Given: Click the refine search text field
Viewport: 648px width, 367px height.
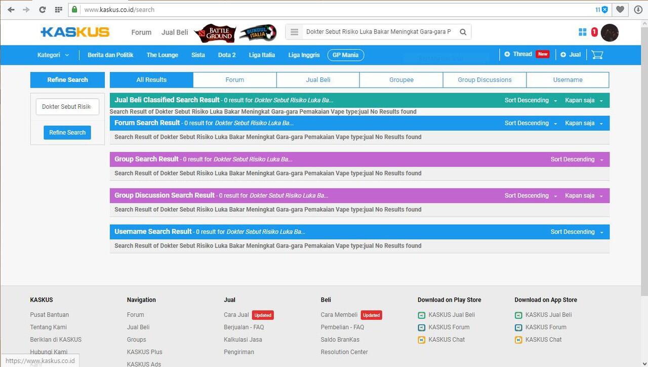Looking at the screenshot, I should (x=67, y=107).
